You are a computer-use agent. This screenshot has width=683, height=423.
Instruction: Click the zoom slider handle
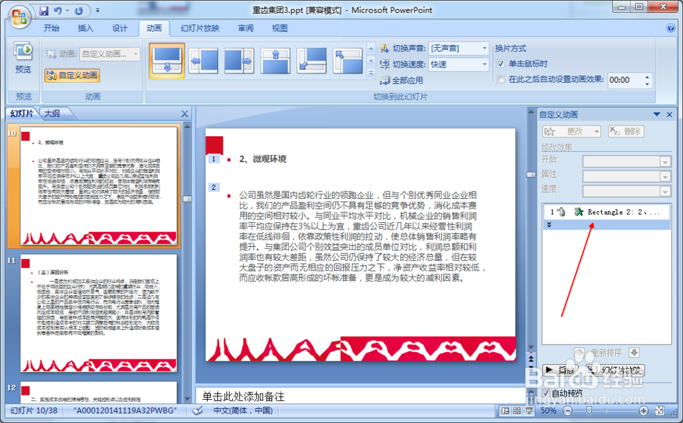coord(589,411)
